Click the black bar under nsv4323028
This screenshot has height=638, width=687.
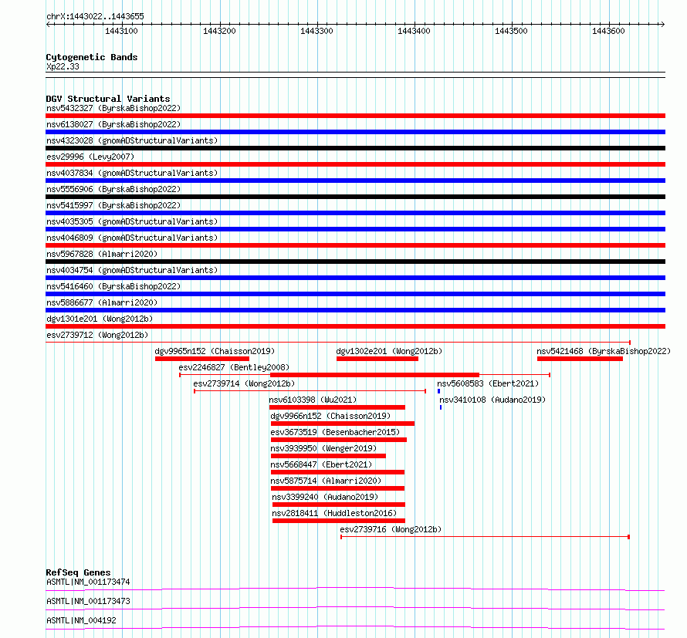click(x=355, y=148)
